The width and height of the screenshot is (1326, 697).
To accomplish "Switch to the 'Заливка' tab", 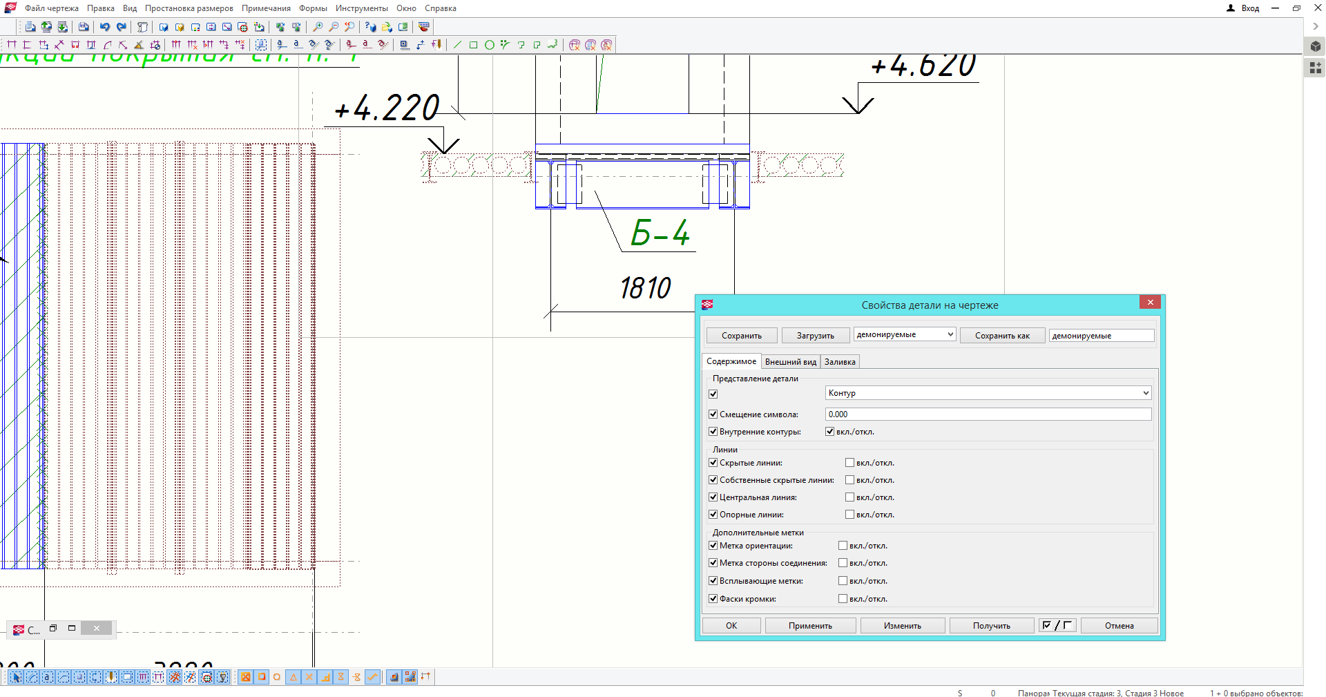I will [x=840, y=362].
